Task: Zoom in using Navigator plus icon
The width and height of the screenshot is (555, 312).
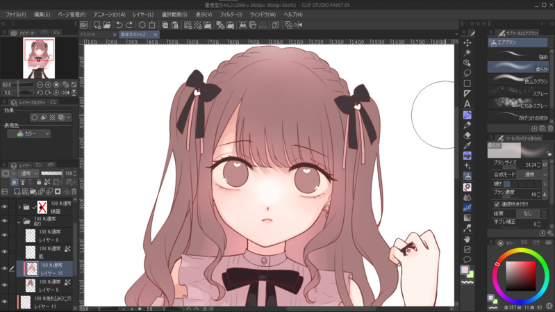Action: pyautogui.click(x=48, y=85)
